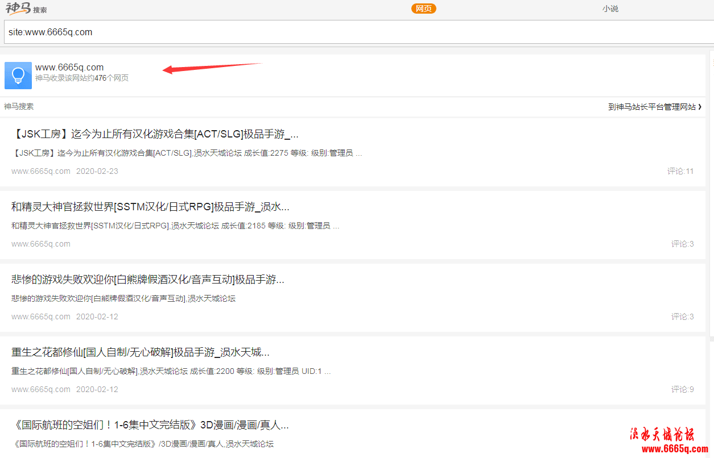
Task: Click the 重生之花都修仙 result description snippet
Action: coord(171,371)
